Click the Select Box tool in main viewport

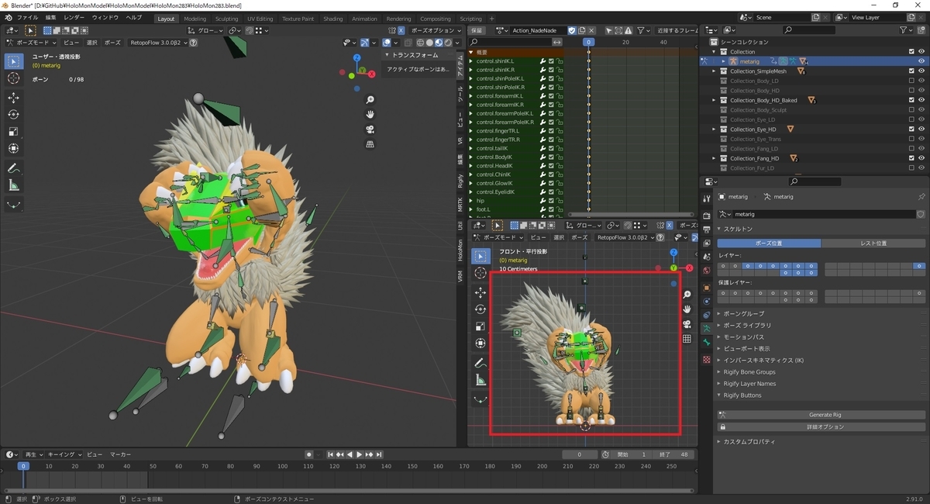(14, 61)
